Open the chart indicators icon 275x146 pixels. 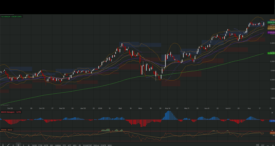[257, 145]
